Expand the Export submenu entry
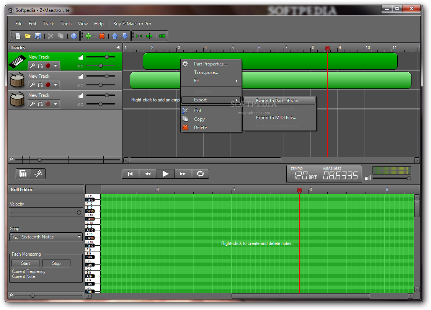431x310 pixels. pos(211,100)
